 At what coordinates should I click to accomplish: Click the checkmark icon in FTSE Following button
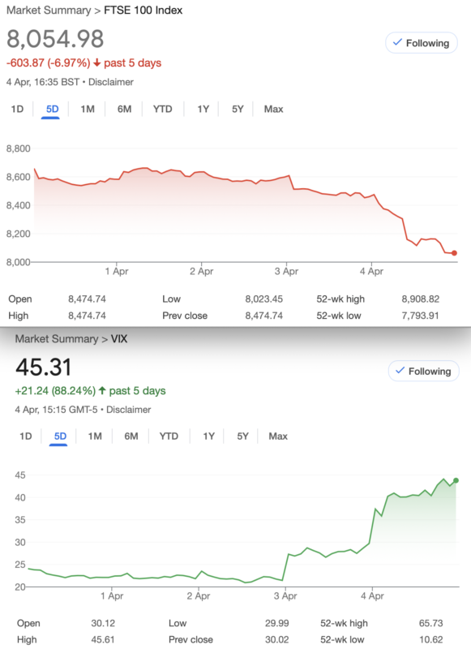click(397, 42)
